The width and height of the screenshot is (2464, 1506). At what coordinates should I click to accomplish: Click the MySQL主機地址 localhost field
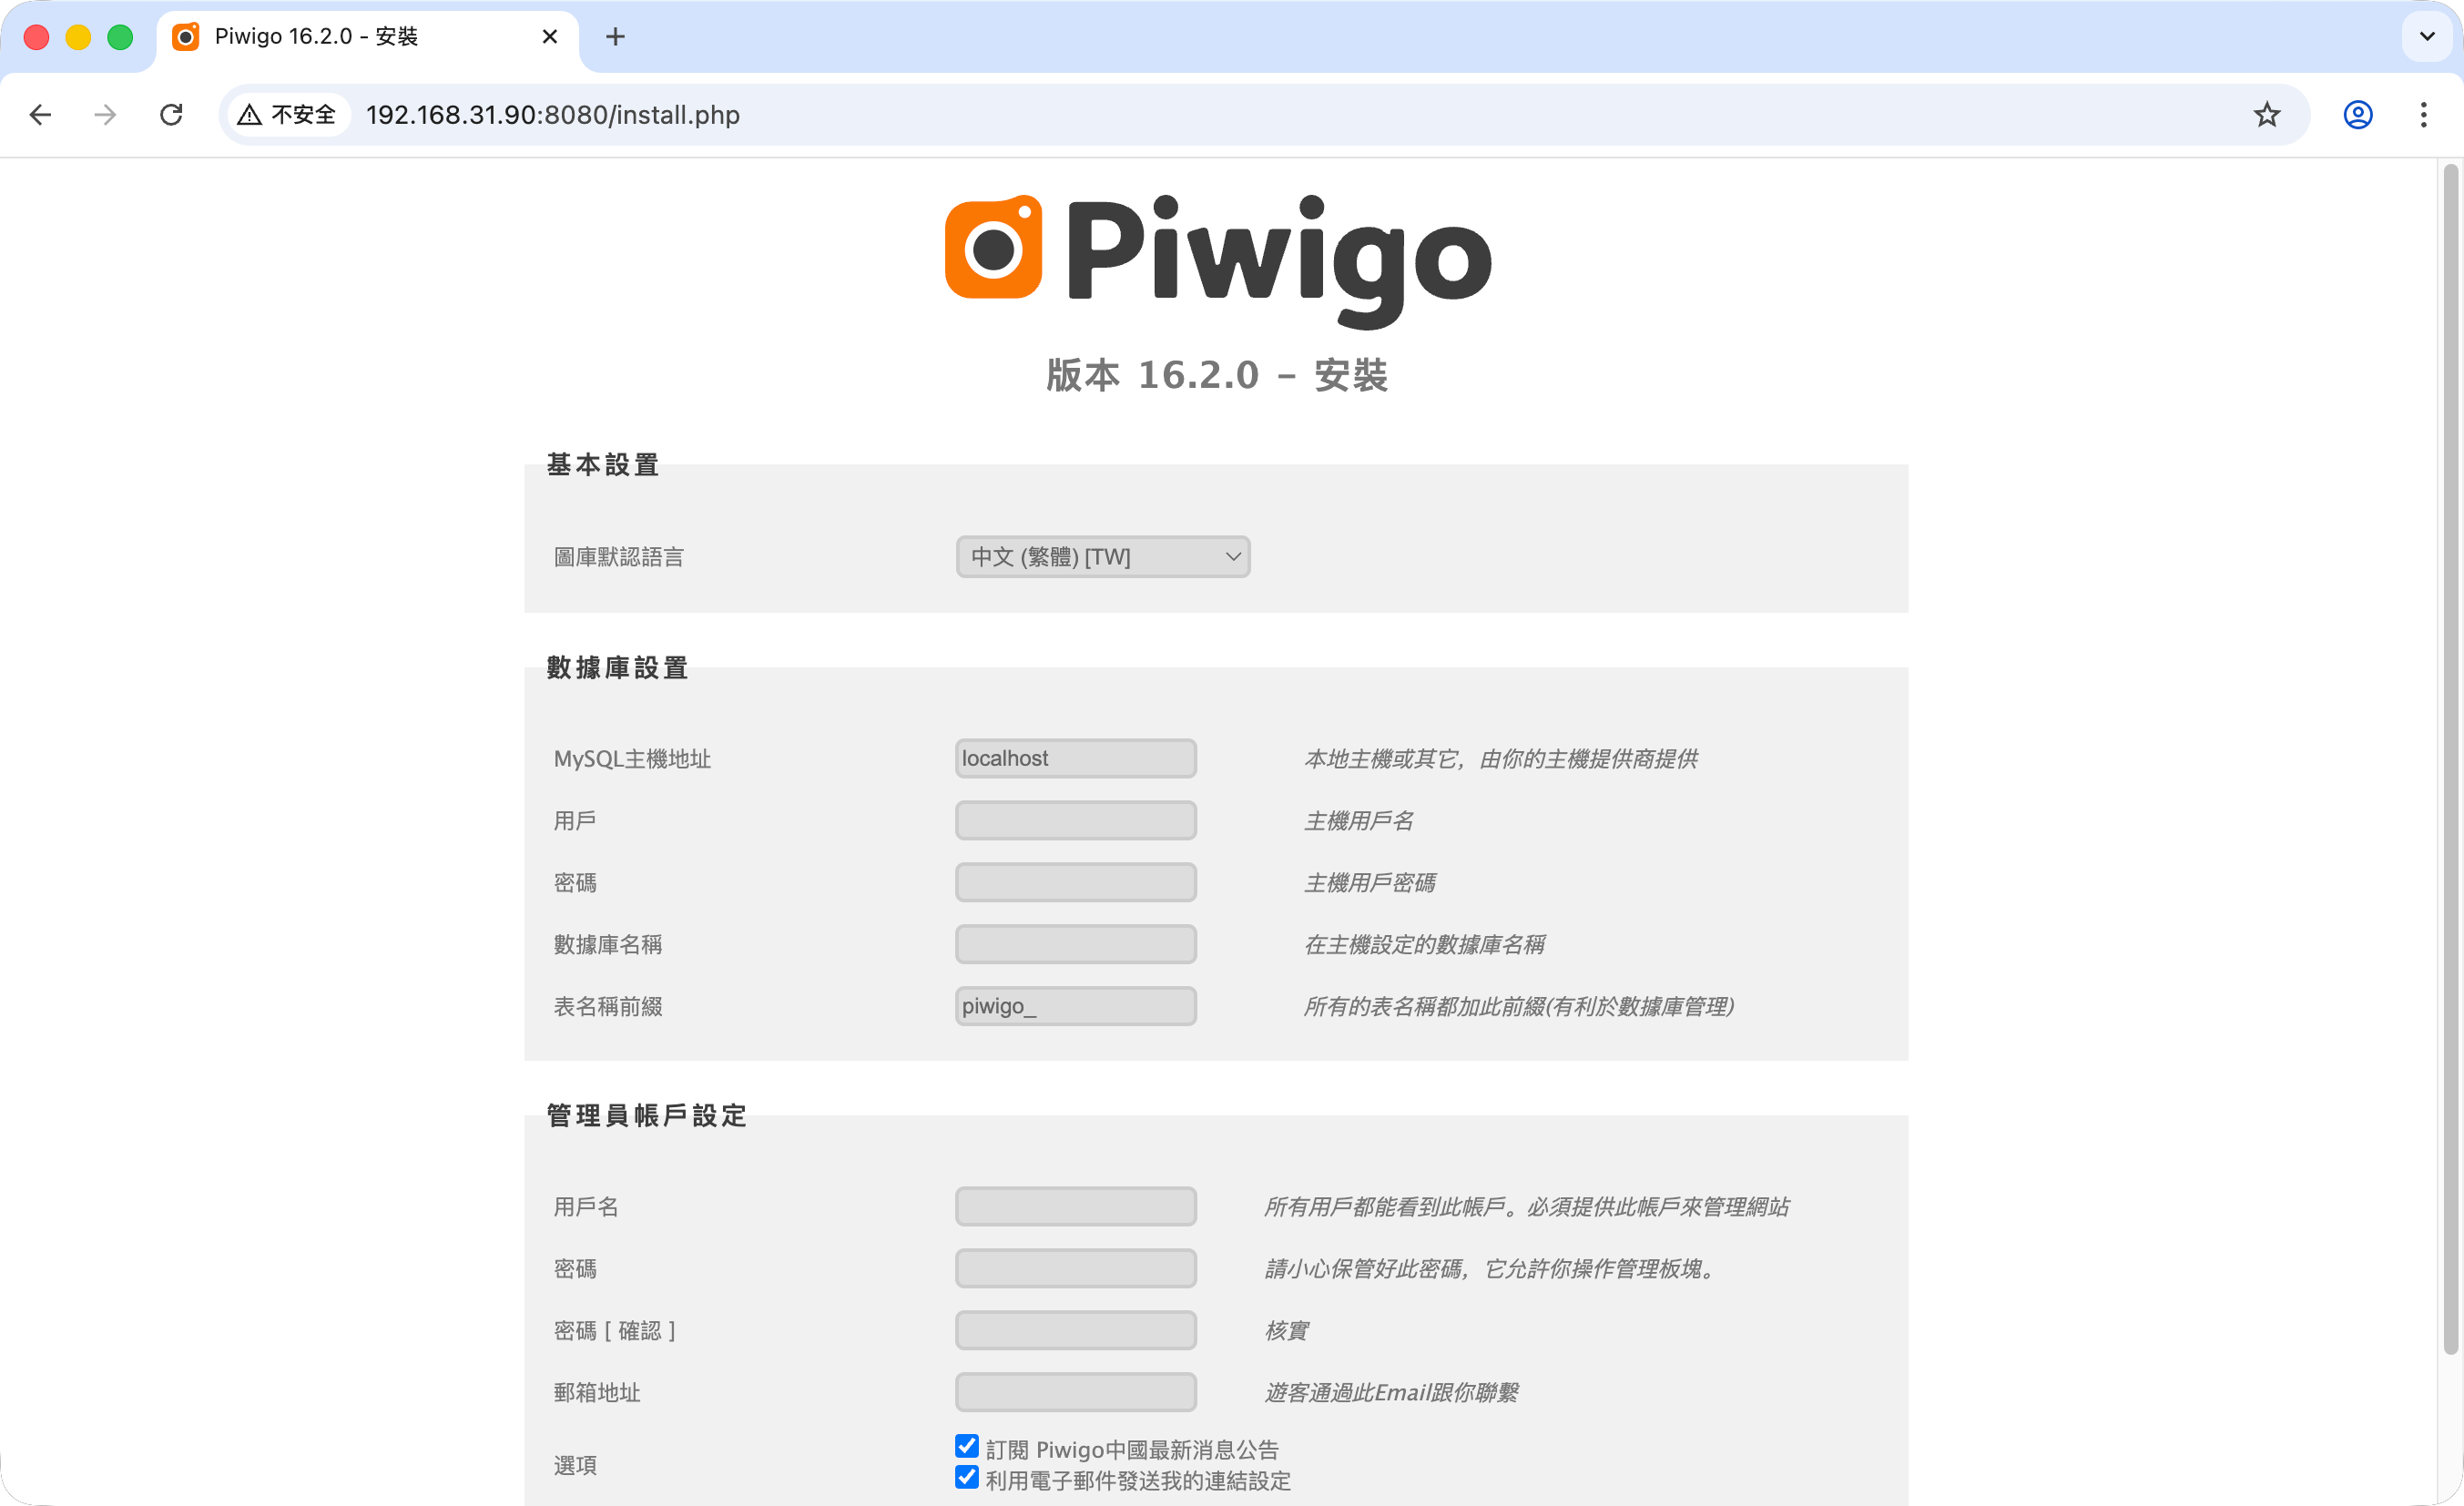[x=1075, y=758]
